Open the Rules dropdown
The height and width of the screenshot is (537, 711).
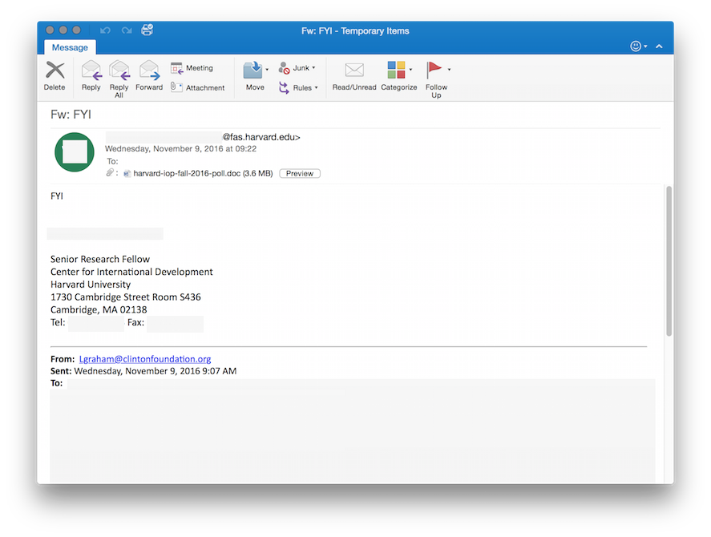click(316, 87)
